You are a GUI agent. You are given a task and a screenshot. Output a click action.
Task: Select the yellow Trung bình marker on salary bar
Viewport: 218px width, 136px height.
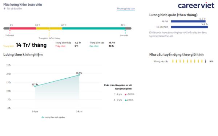point(49,33)
